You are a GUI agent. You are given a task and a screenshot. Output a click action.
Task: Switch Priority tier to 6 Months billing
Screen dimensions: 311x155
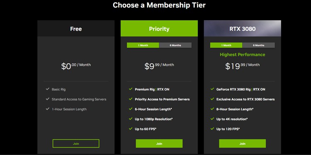click(x=175, y=45)
